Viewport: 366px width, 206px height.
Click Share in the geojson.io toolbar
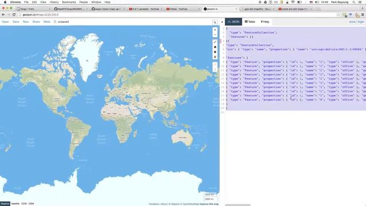point(36,22)
